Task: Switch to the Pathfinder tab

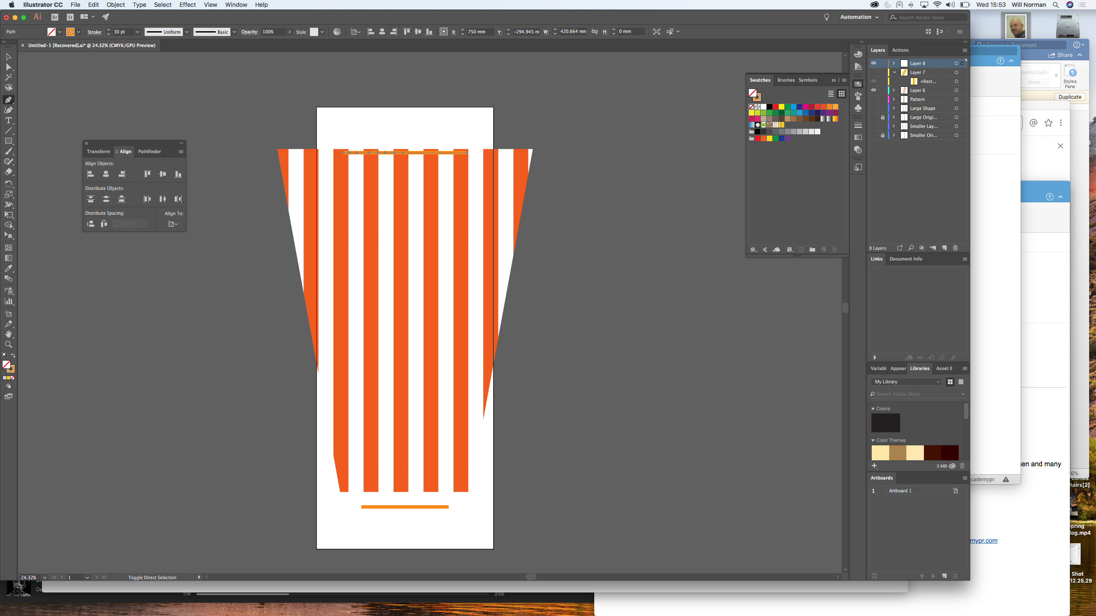Action: click(x=149, y=151)
